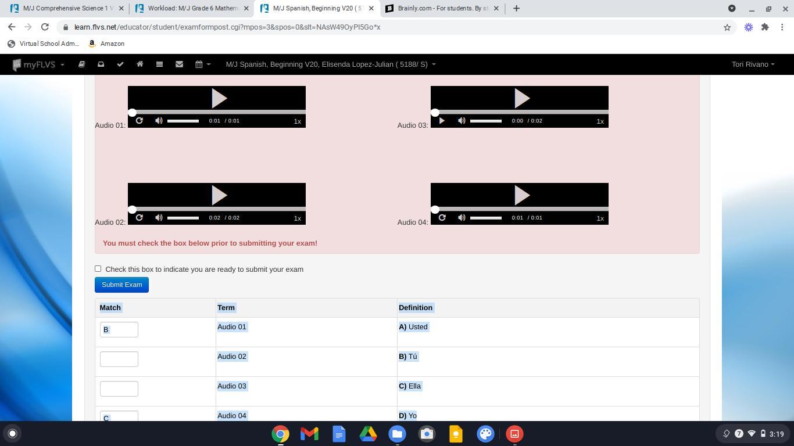Switch to Brainly.com tab
This screenshot has width=794, height=446.
(442, 9)
